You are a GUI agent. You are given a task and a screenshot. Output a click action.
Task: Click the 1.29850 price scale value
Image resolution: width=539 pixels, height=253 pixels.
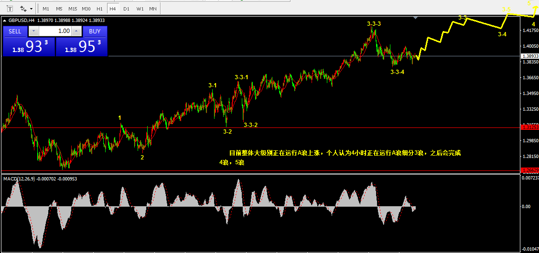[x=530, y=140]
